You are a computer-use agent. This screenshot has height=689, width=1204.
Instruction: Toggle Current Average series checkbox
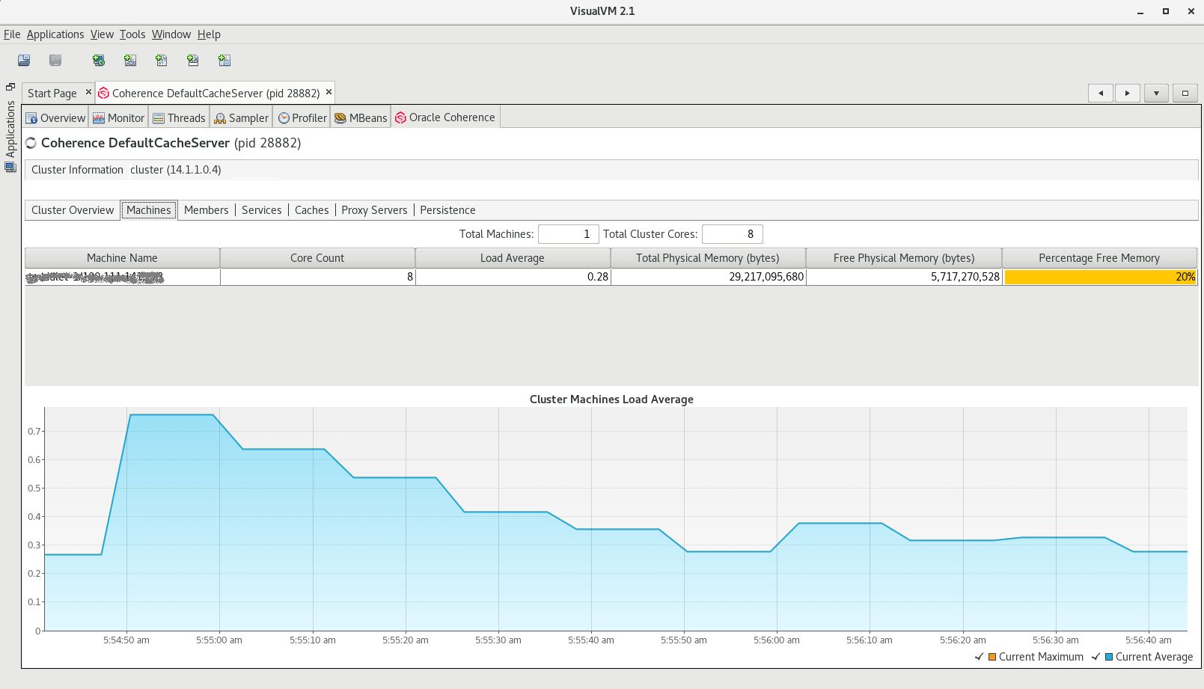[x=1095, y=657]
